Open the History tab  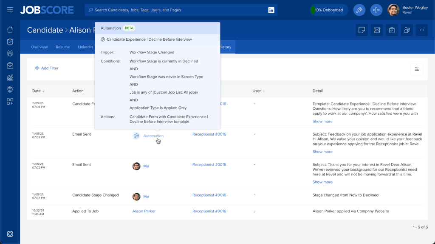pyautogui.click(x=225, y=47)
